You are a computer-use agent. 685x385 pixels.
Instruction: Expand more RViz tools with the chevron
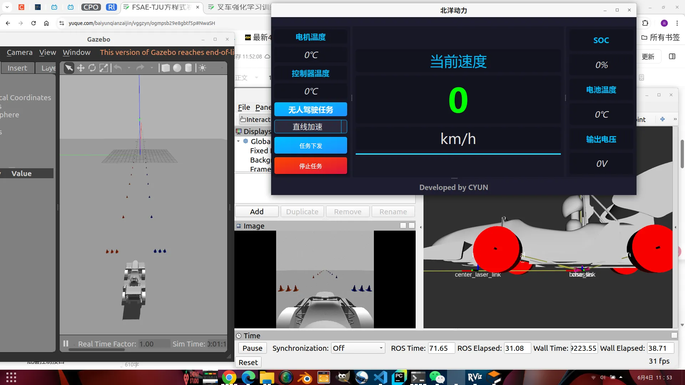tap(675, 119)
